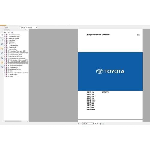Open bookmark '23 Technical data'
The image size is (150, 150).
(13, 75)
